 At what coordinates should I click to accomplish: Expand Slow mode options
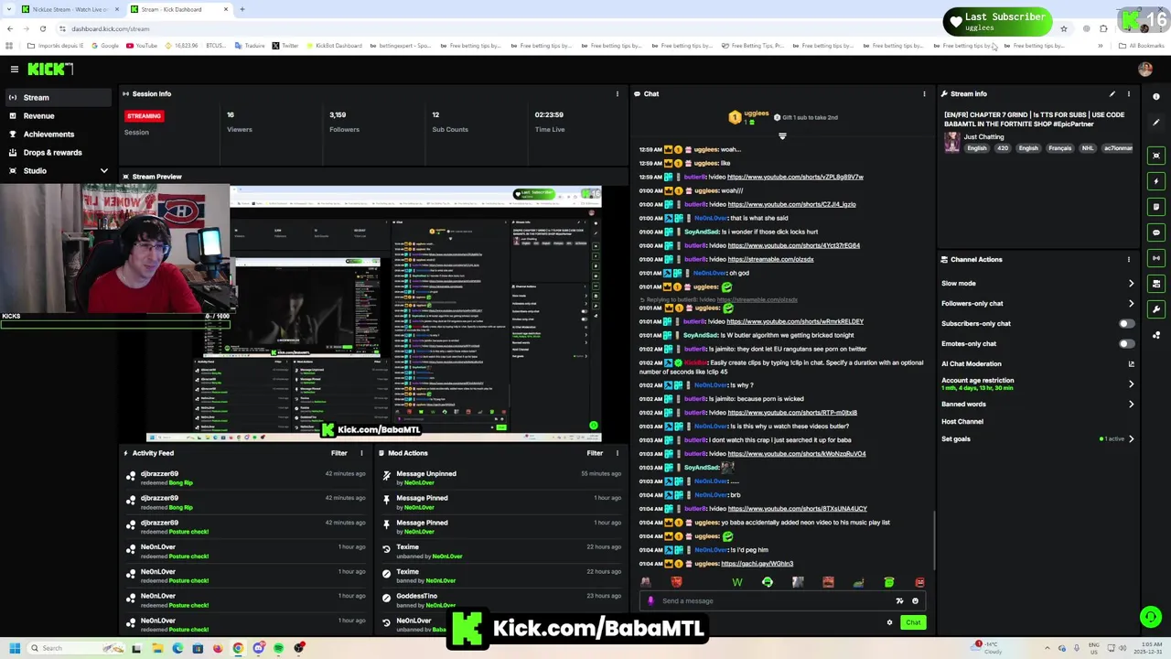1131,283
